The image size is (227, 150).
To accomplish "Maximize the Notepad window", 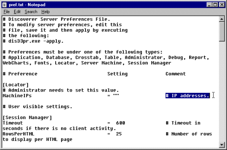I will click(215, 5).
